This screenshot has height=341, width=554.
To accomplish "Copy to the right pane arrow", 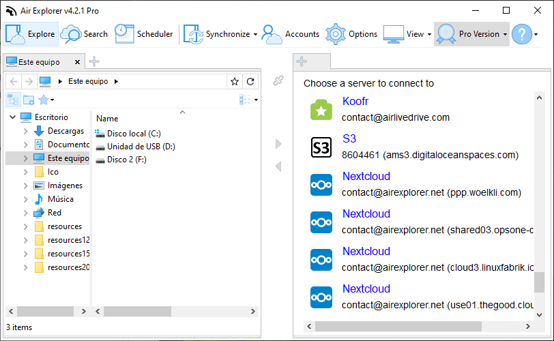I will [x=278, y=144].
